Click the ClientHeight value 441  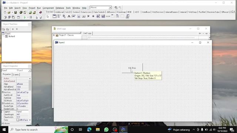(22, 115)
